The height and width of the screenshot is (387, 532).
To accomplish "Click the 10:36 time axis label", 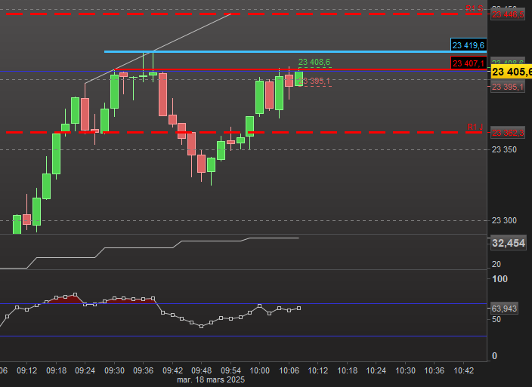I will pos(435,370).
